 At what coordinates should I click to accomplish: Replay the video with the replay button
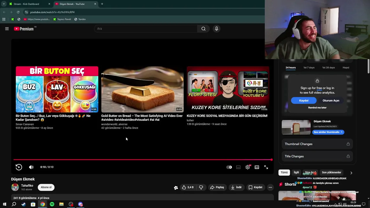coord(19,167)
